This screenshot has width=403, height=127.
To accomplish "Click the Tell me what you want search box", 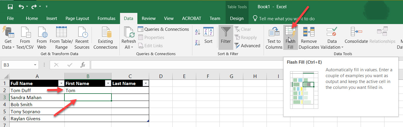I will point(287,19).
